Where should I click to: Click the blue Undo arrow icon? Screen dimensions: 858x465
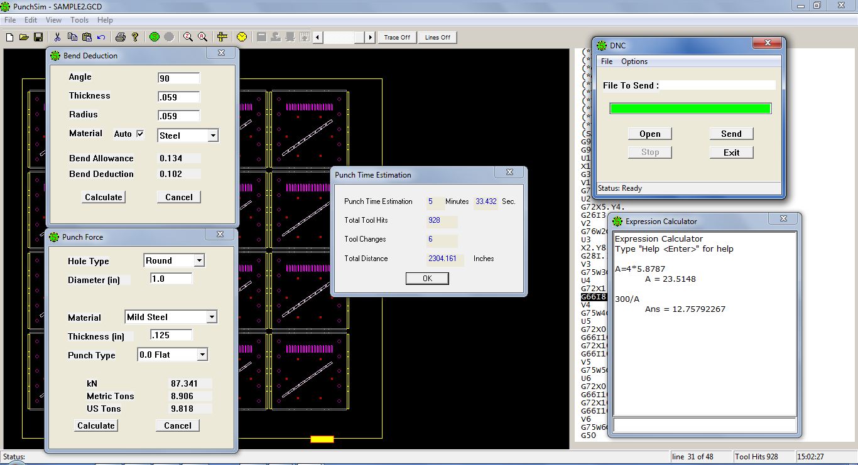101,38
